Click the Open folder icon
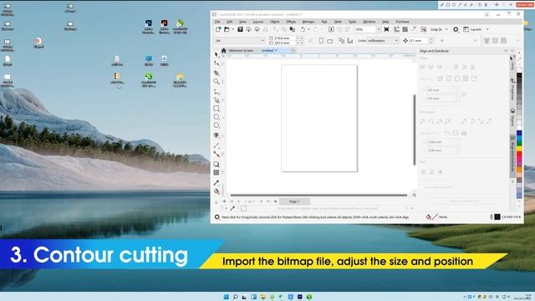 pos(227,30)
